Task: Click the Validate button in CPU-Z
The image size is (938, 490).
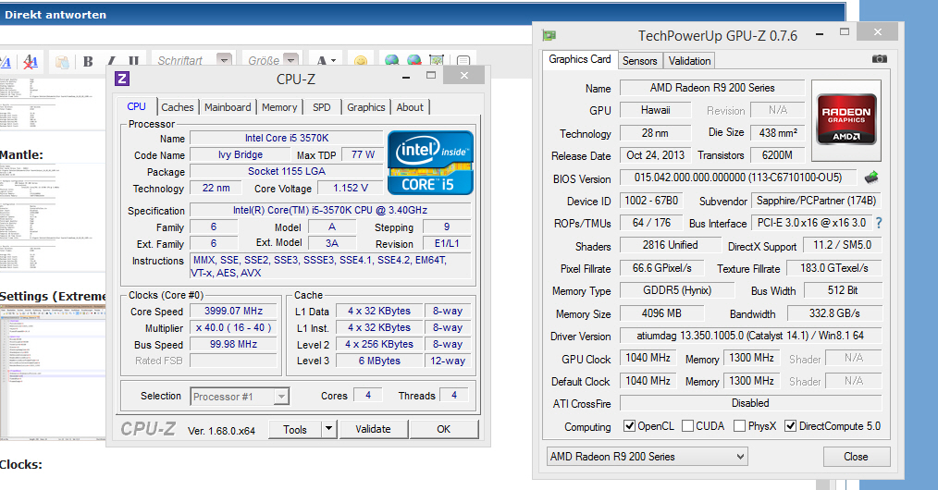Action: [374, 430]
